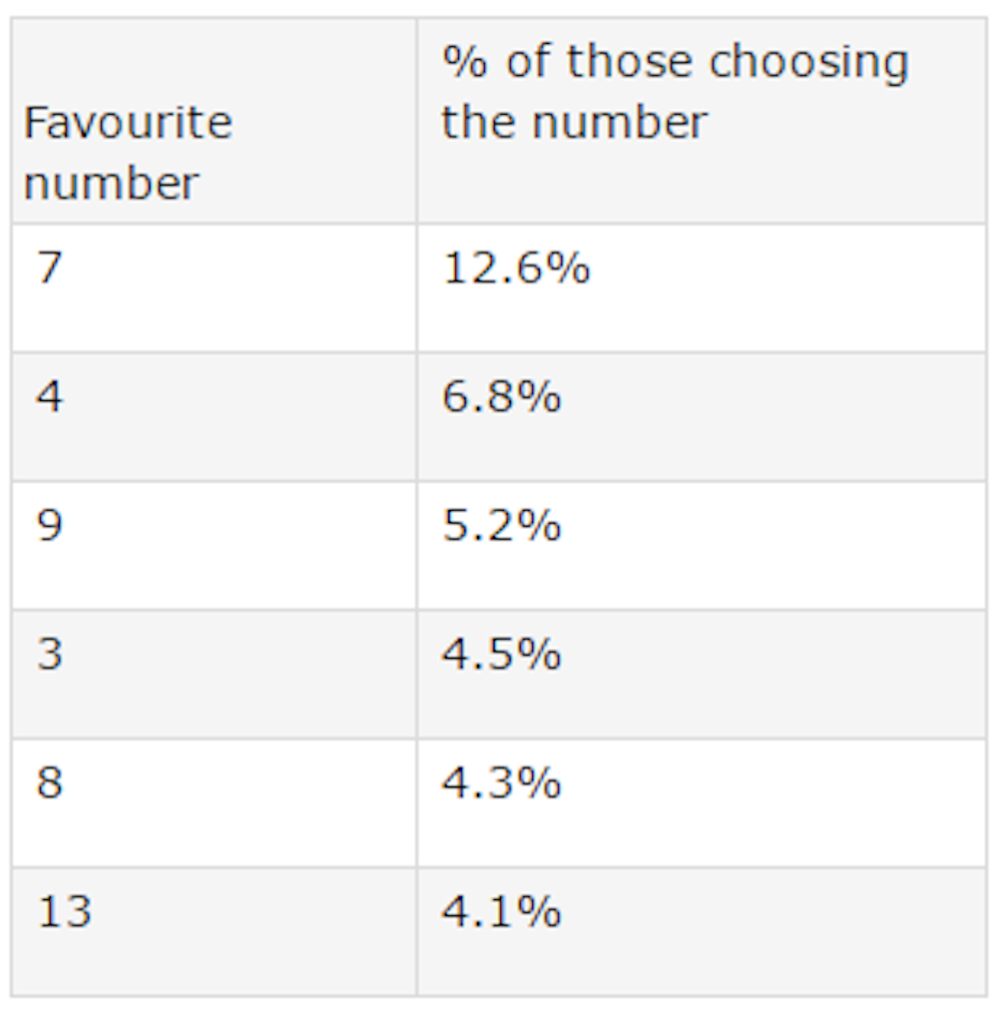Image resolution: width=998 pixels, height=1014 pixels.
Task: Click the word 'Favourite' in the header
Action: [128, 123]
